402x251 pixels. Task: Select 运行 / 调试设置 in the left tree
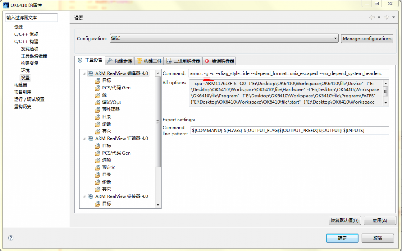[29, 99]
